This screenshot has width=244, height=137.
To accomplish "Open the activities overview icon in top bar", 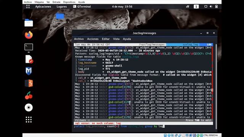I will tap(28, 6).
